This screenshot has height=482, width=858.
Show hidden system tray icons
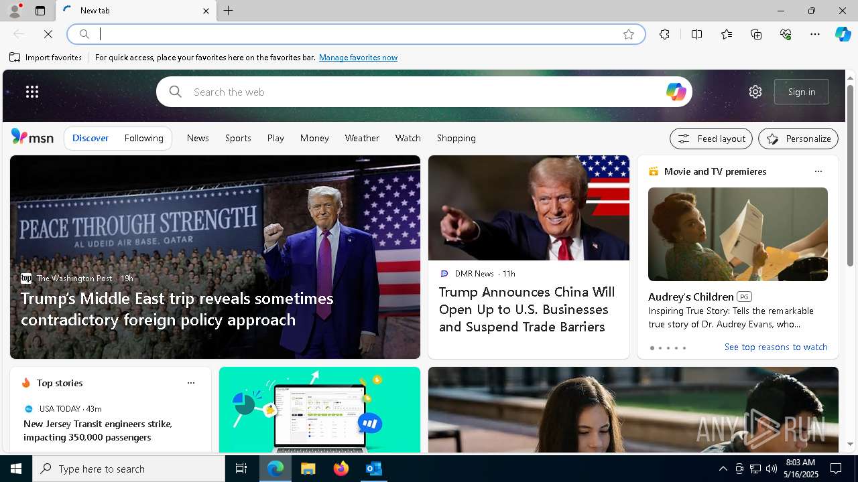pos(723,469)
